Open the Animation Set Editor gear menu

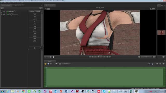pos(40,8)
